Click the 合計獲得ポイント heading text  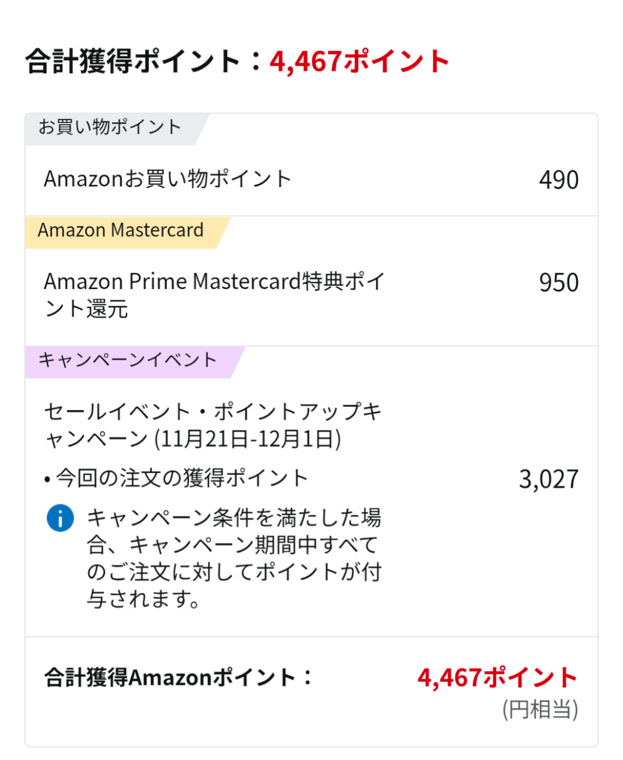(x=132, y=62)
